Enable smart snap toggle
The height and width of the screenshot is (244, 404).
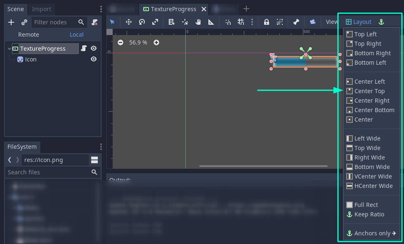pos(228,22)
